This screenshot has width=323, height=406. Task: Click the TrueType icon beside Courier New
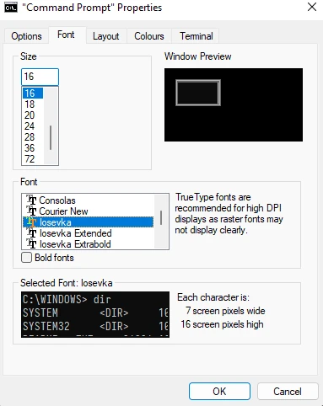click(31, 211)
